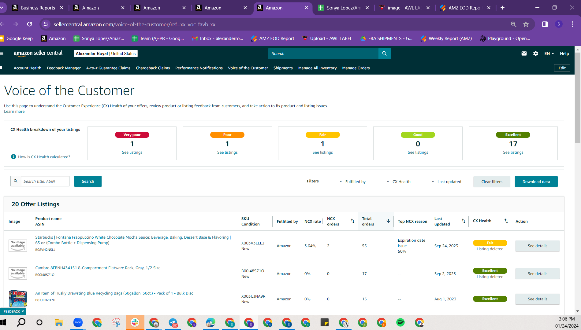
Task: Open the Google Keep bookmark
Action: (x=17, y=38)
